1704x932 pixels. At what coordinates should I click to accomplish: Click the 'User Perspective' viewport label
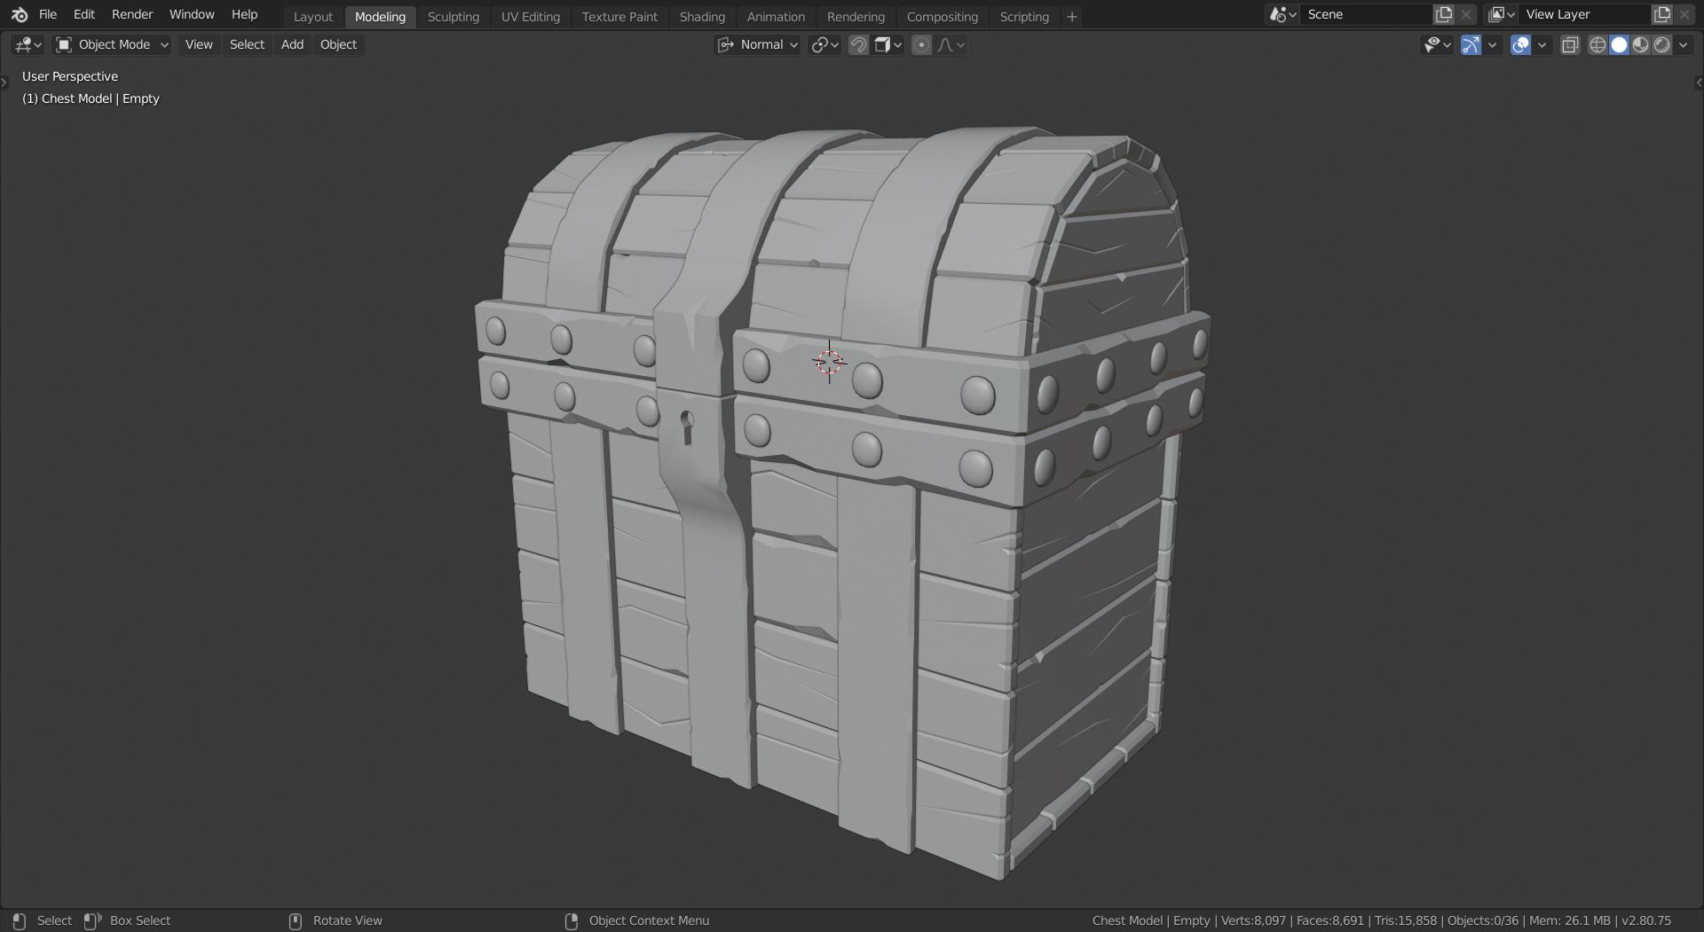70,76
